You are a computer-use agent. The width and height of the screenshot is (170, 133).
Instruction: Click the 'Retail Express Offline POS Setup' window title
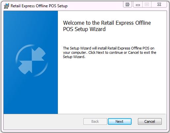pyautogui.click(x=39, y=6)
